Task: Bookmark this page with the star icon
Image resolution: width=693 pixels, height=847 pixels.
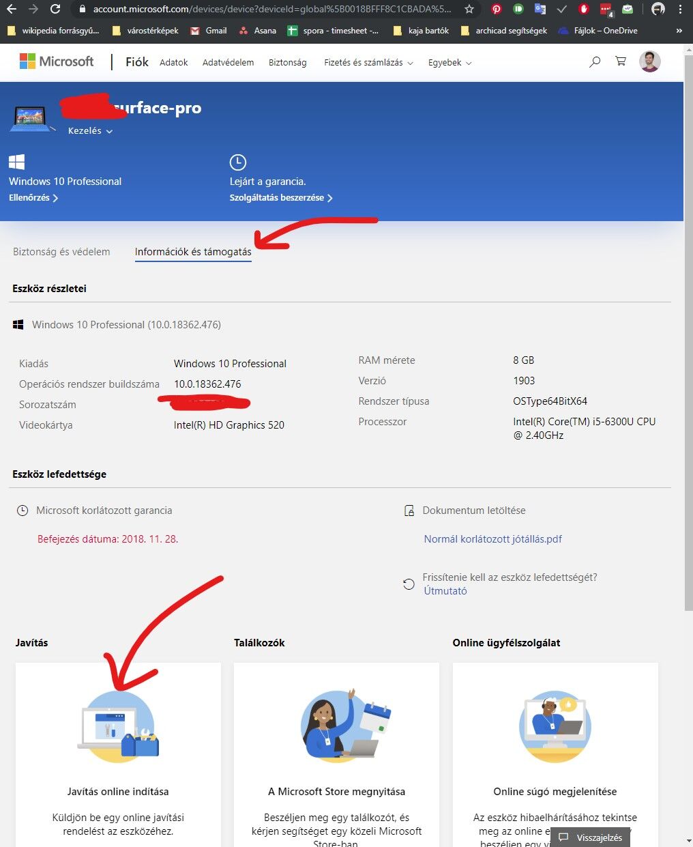Action: pyautogui.click(x=469, y=10)
